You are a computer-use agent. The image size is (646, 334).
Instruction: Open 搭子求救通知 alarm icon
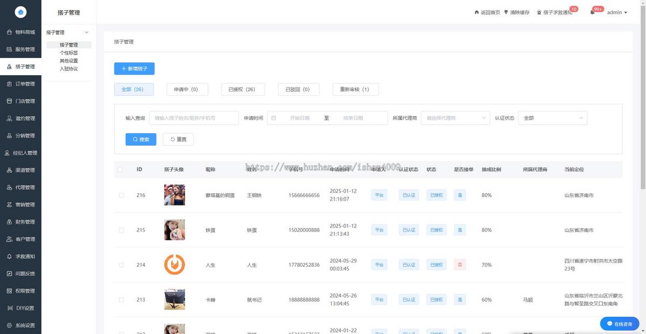point(539,12)
